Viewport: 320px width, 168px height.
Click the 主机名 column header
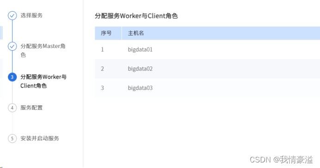(221, 33)
